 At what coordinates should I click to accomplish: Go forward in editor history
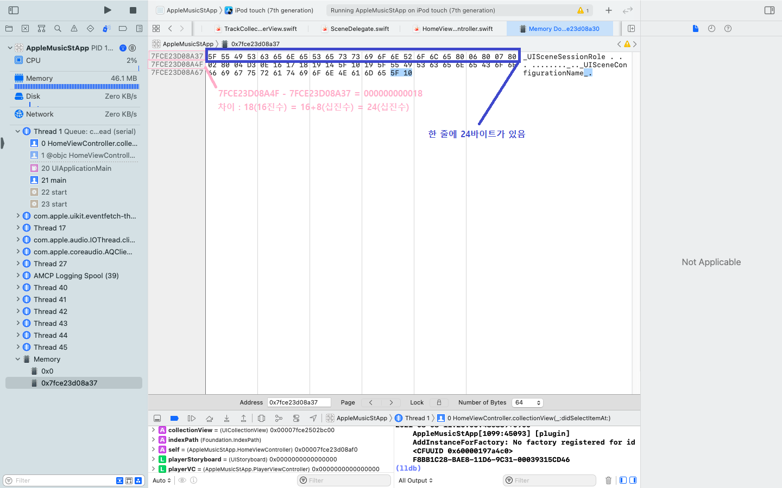pyautogui.click(x=182, y=29)
